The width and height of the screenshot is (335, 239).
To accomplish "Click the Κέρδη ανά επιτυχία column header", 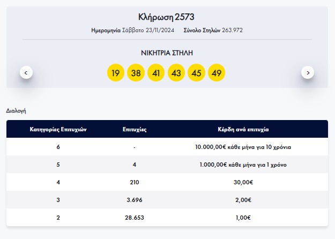I will coord(243,130).
